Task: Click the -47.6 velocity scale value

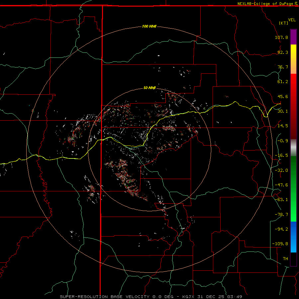Action: pyautogui.click(x=281, y=185)
